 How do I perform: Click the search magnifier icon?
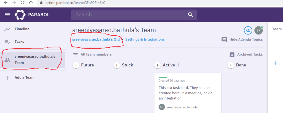190,15
